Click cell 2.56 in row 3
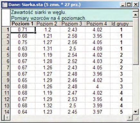The image size is (140, 123). point(73,42)
